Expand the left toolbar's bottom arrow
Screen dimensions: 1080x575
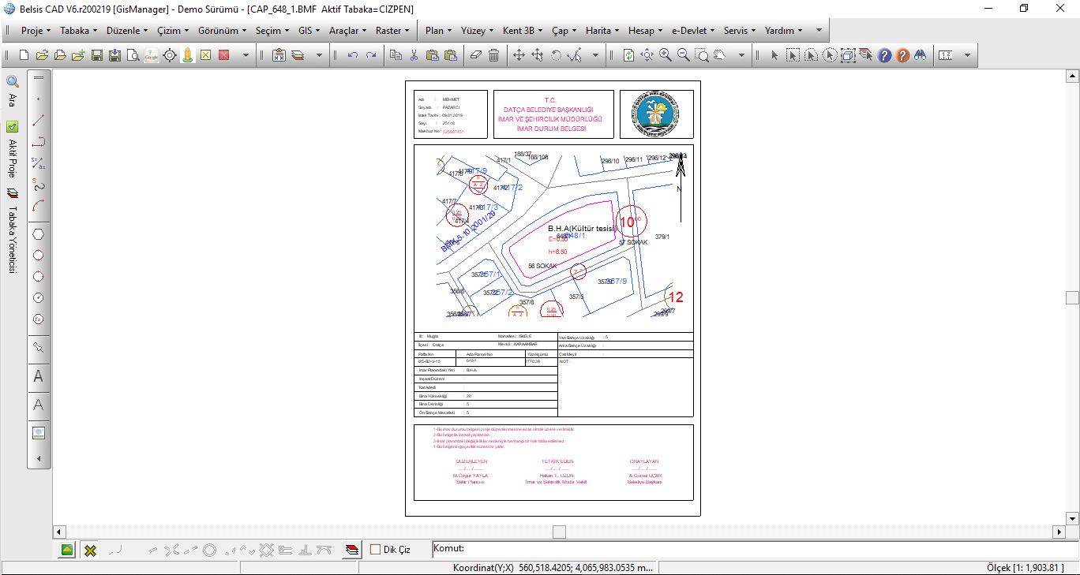[38, 458]
